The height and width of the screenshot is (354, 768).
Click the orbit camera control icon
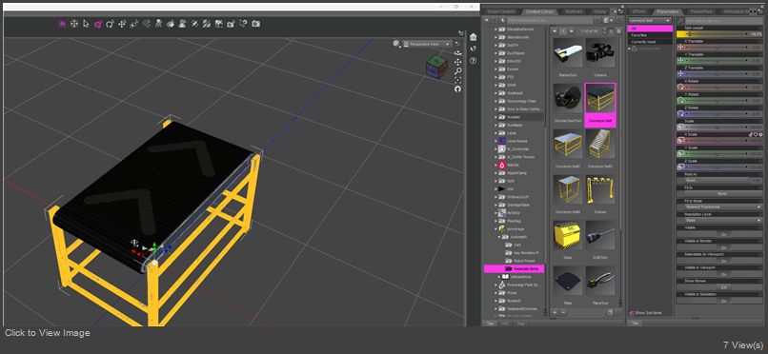pyautogui.click(x=458, y=52)
